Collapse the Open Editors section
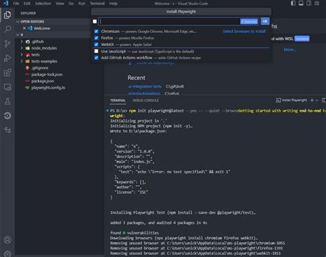Image resolution: width=326 pixels, height=257 pixels. pos(18,21)
